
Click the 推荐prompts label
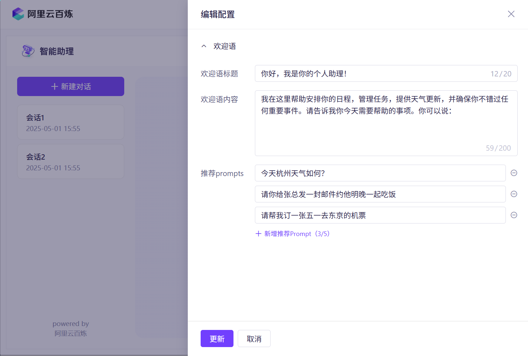222,173
